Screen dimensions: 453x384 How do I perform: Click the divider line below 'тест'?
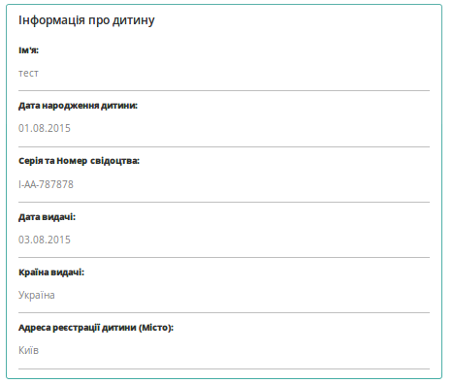pyautogui.click(x=224, y=91)
